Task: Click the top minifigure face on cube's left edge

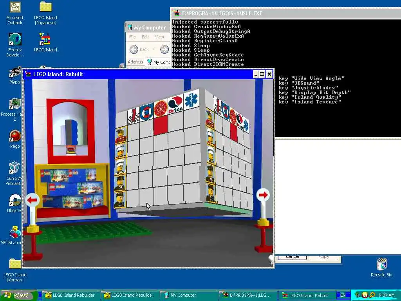Action: point(121,135)
